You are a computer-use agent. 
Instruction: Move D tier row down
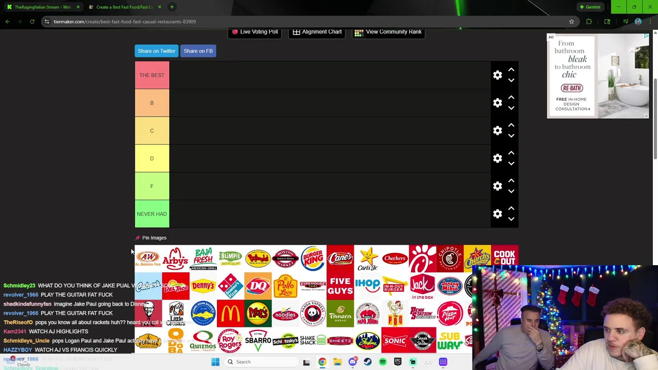(x=511, y=163)
